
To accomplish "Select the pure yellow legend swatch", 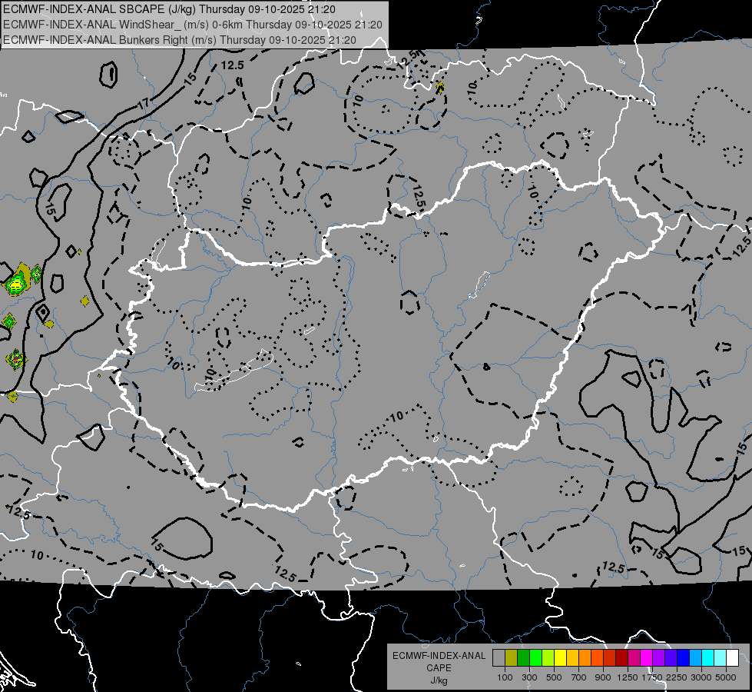I will (x=560, y=657).
